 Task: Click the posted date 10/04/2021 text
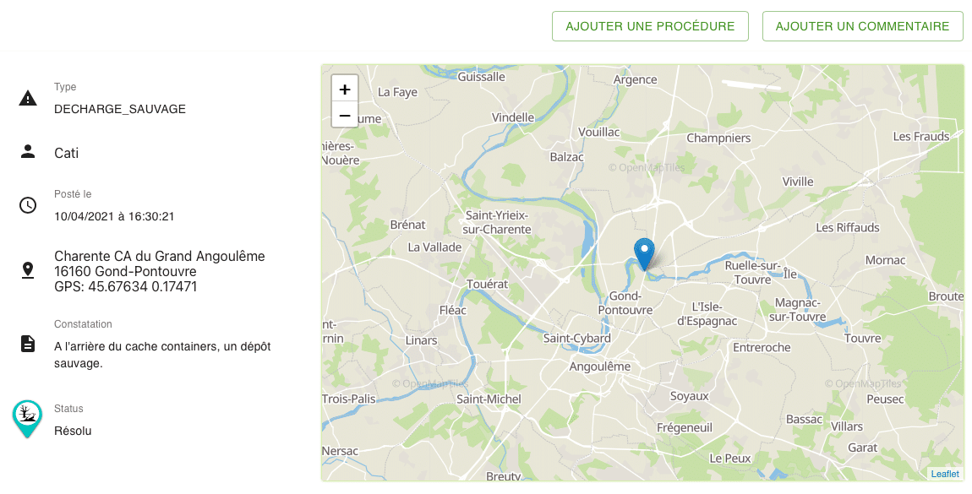click(114, 216)
